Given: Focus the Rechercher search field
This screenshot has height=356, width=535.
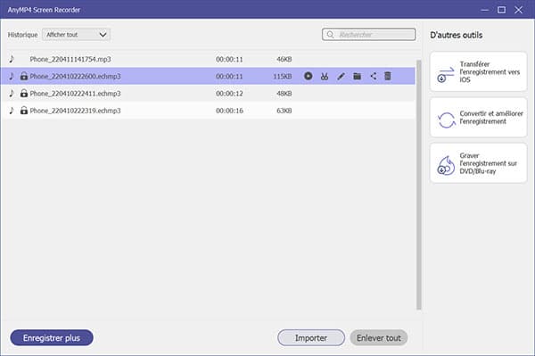Looking at the screenshot, I should [368, 35].
